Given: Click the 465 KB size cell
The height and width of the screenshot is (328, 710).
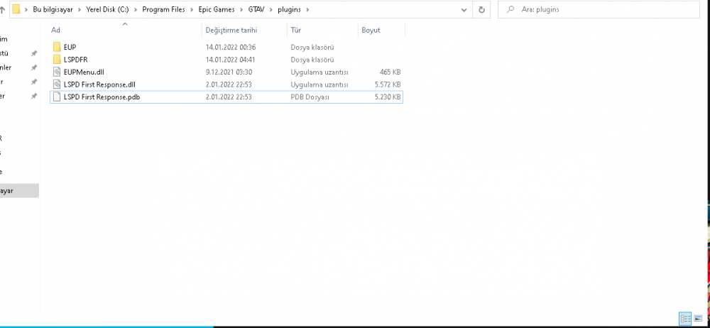Looking at the screenshot, I should [390, 72].
